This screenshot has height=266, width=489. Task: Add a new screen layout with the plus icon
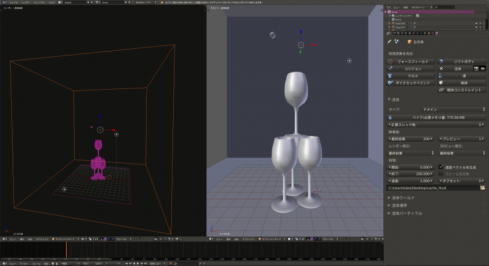[x=88, y=2]
